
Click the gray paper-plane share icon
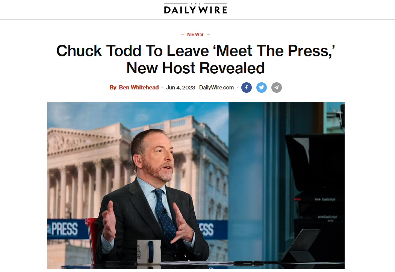click(x=276, y=88)
